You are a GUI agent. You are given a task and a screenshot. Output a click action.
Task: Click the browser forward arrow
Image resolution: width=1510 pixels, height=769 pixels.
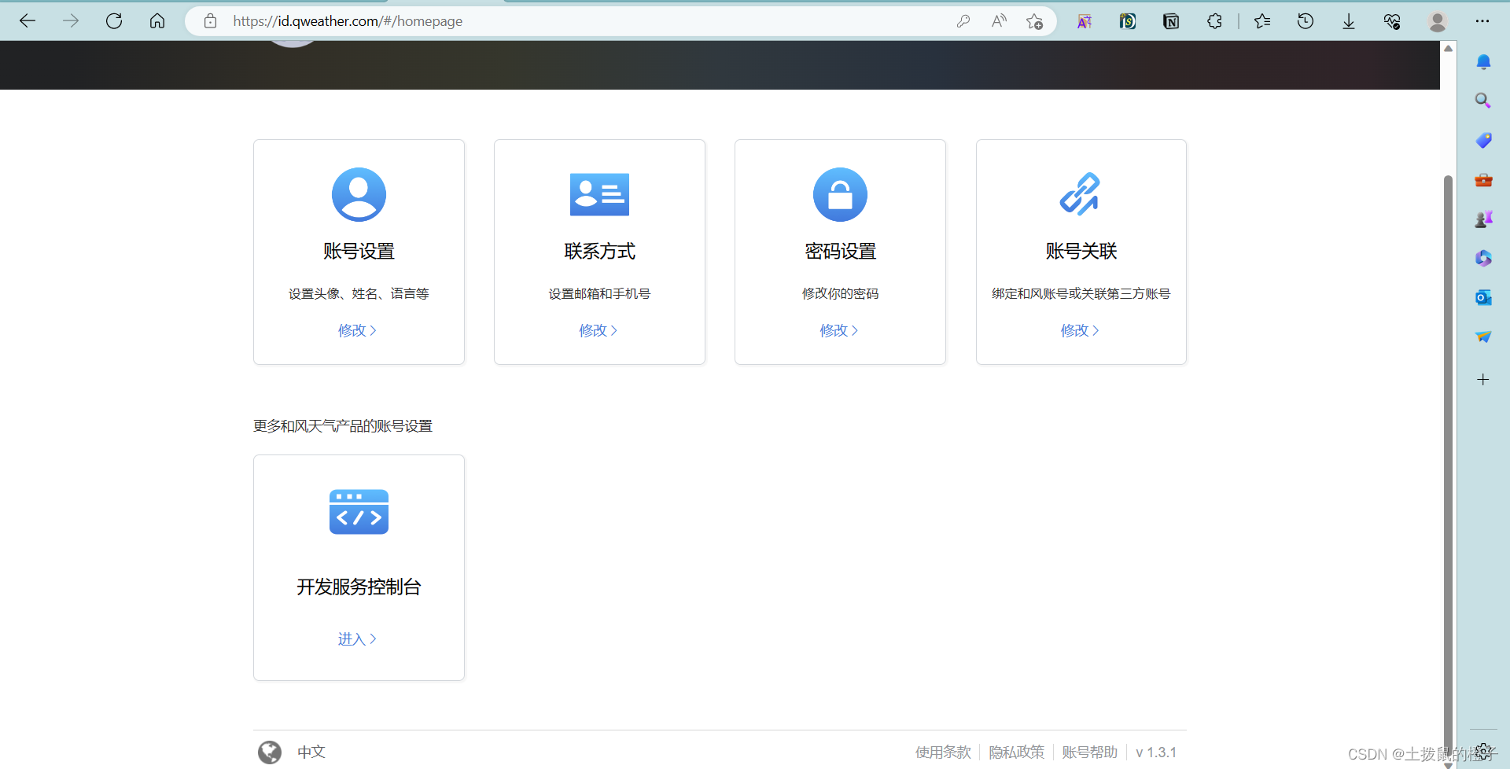[x=71, y=21]
